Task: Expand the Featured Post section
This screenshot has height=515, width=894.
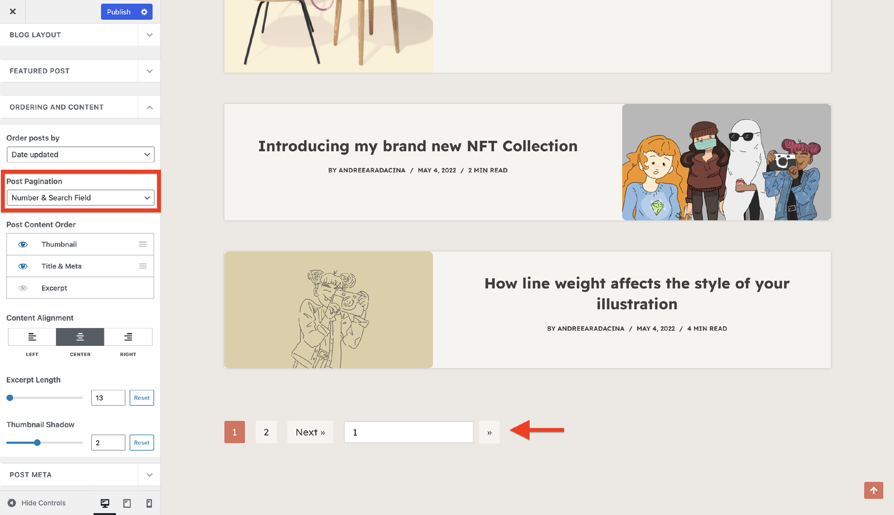Action: tap(149, 71)
